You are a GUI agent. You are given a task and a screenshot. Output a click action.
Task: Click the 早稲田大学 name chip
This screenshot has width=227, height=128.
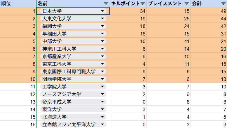click(73, 34)
